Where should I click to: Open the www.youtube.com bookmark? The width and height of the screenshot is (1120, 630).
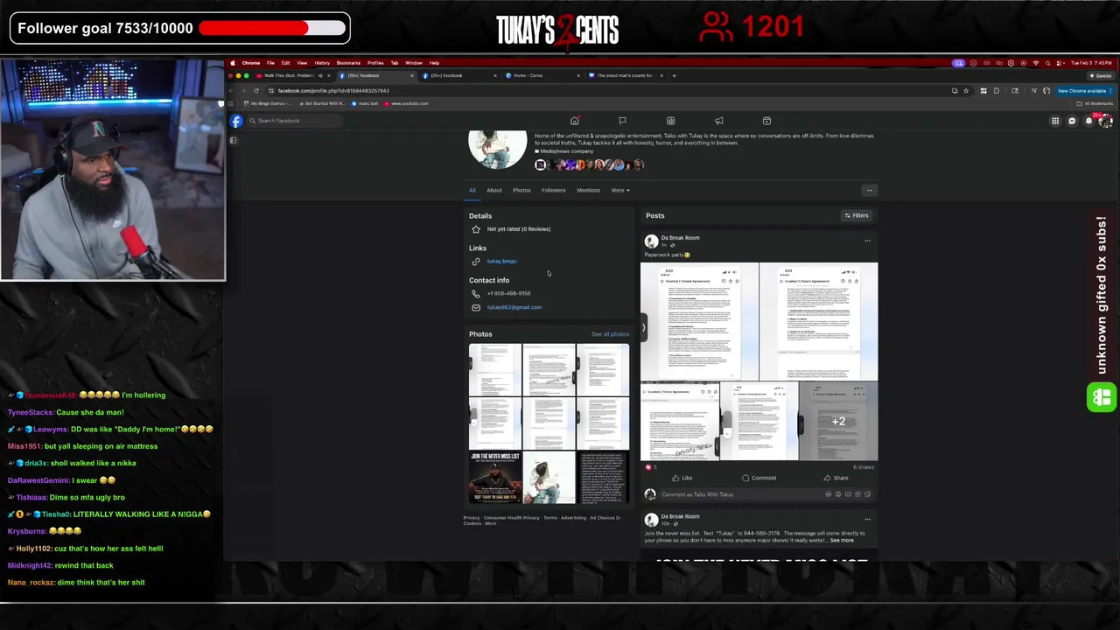coord(406,103)
